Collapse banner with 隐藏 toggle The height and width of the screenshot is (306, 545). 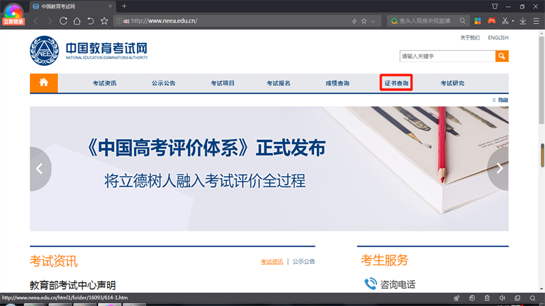[500, 100]
